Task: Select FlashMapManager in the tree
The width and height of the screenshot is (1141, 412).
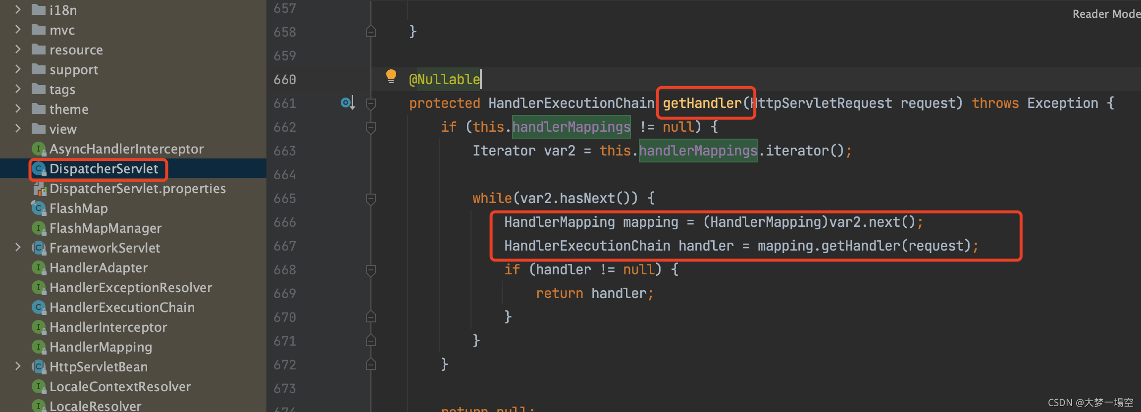Action: tap(105, 228)
